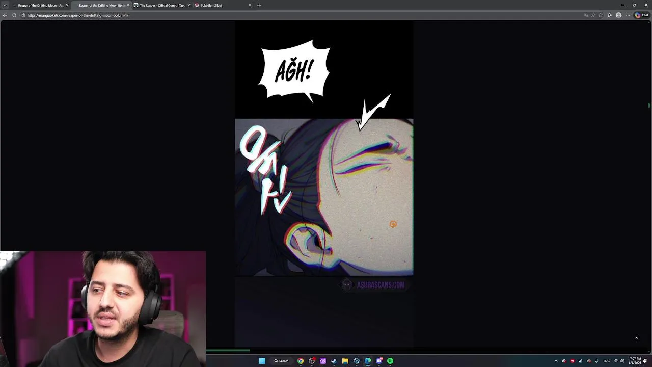Viewport: 652px width, 367px height.
Task: Switch to The Reaper - Official Comic tab
Action: point(162,5)
